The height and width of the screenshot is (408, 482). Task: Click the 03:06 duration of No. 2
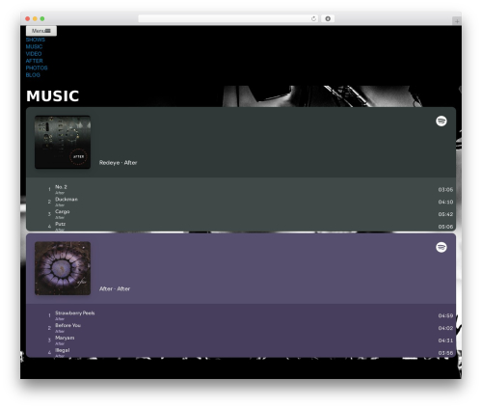click(445, 190)
